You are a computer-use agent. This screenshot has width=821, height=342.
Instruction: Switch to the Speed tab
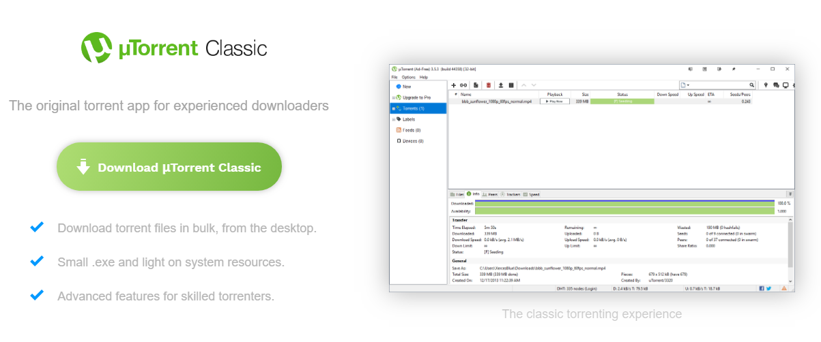(531, 194)
